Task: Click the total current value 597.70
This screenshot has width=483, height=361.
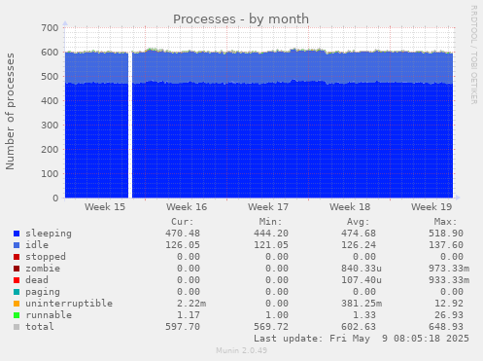Action: [183, 327]
